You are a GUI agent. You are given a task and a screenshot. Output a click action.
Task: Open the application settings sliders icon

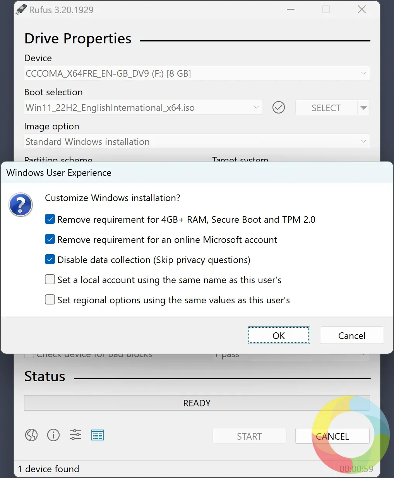click(75, 435)
